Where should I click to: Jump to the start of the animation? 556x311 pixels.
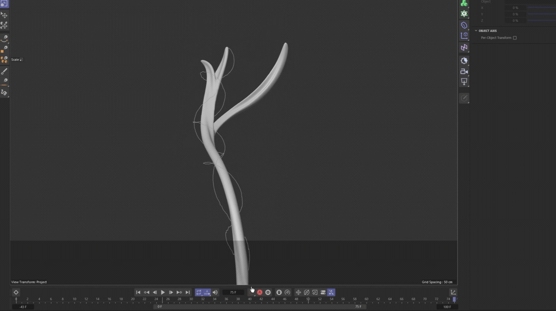(138, 293)
